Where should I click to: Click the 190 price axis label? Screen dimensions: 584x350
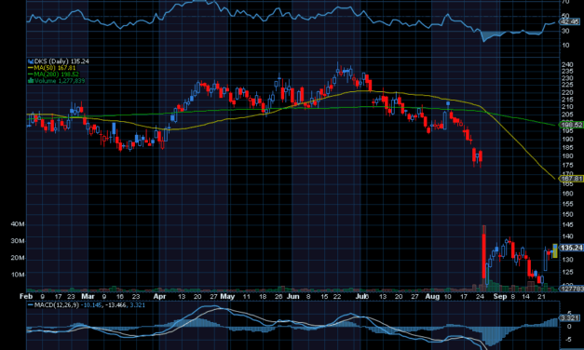pos(567,139)
